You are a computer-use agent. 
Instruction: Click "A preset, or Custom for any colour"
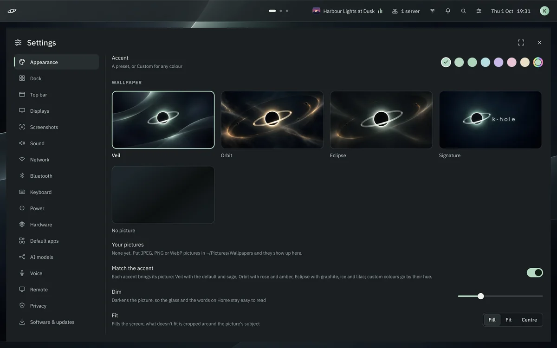[x=147, y=66]
